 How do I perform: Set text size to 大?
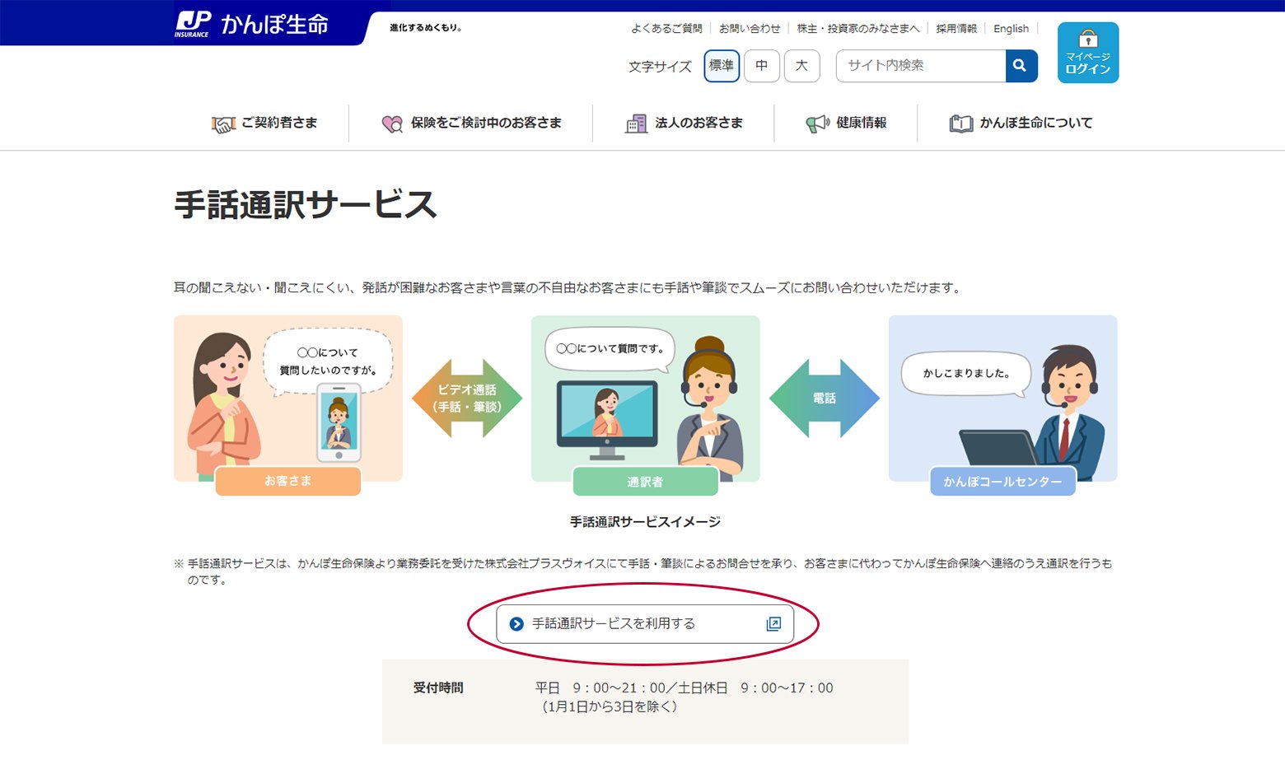[801, 66]
